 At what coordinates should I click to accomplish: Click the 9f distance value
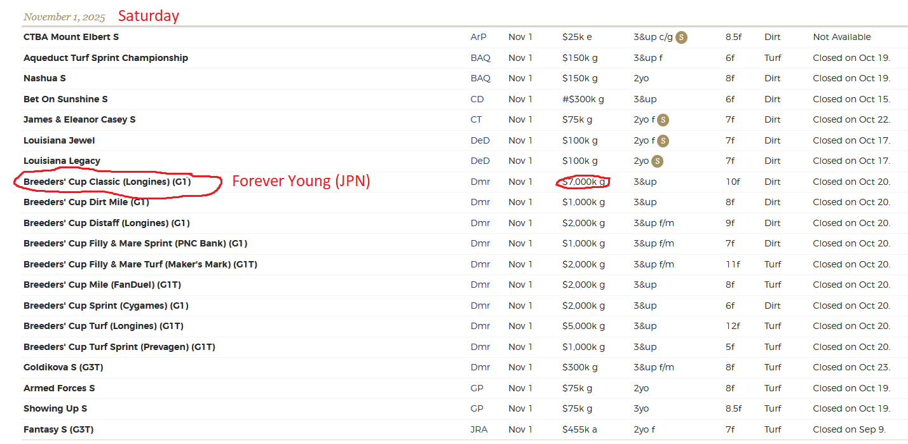[x=730, y=223]
